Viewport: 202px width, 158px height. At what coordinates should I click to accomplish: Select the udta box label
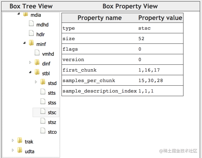coord(30,151)
